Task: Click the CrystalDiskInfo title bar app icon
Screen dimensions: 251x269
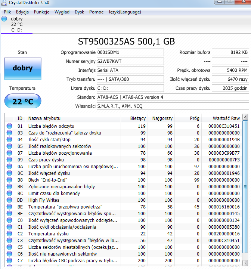Action: [x=4, y=2]
